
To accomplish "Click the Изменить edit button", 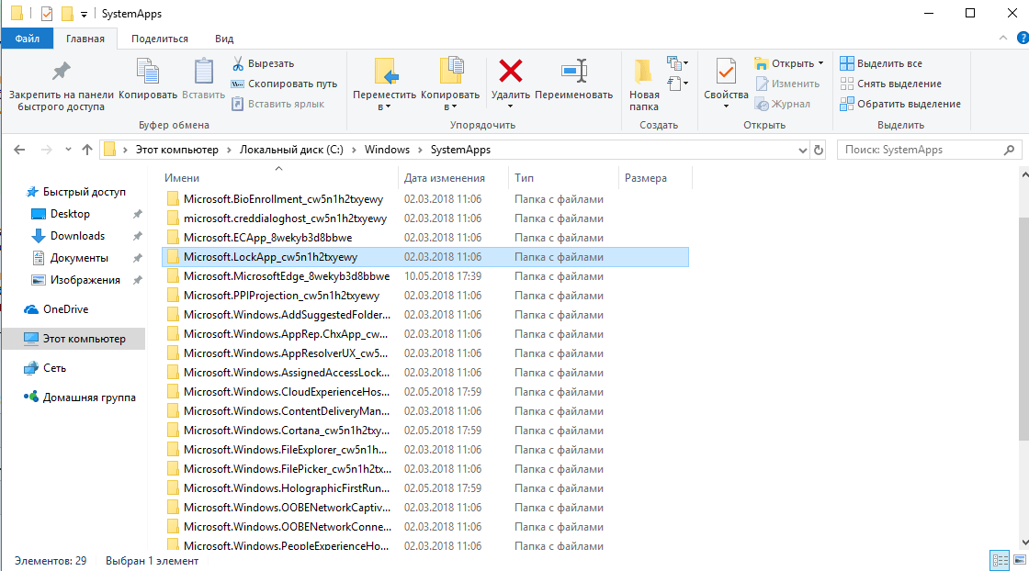I will (x=786, y=84).
